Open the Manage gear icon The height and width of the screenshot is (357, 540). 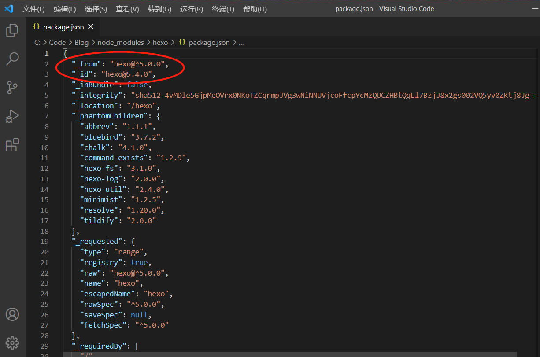click(x=12, y=342)
